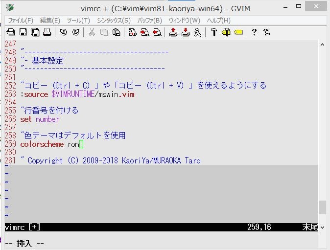Click the Save session icon
The width and height of the screenshot is (330, 250).
point(186,32)
